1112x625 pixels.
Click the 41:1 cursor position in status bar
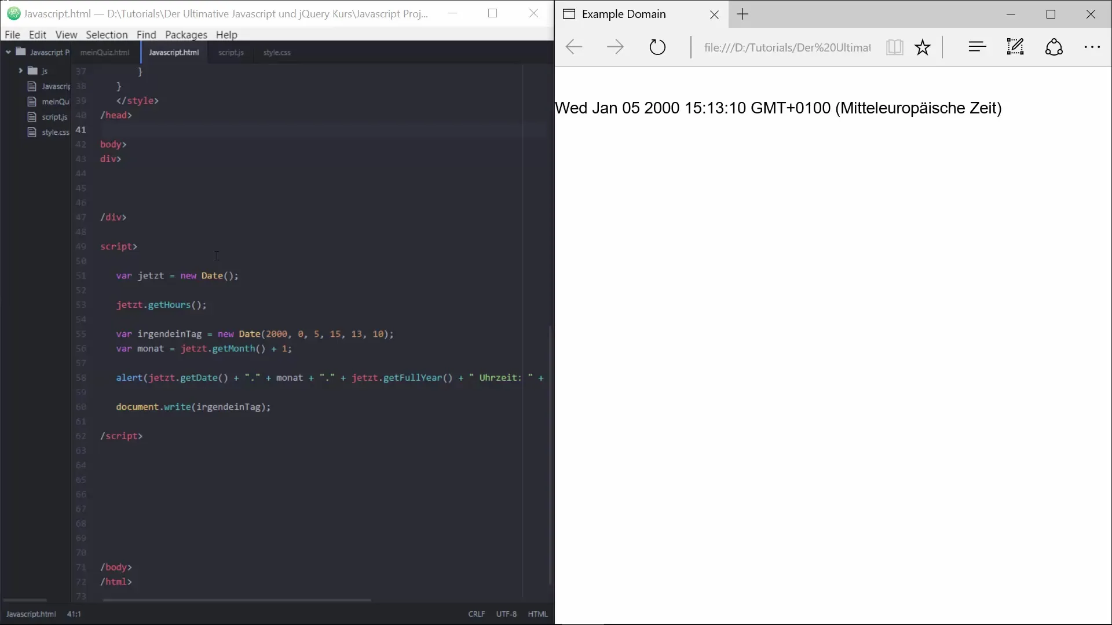(x=74, y=614)
